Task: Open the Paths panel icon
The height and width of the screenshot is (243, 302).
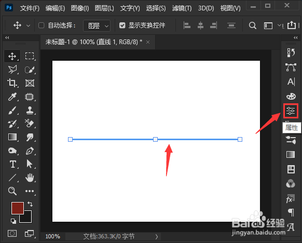Action: tap(291, 67)
